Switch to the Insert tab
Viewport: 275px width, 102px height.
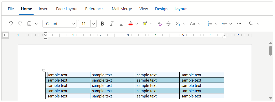point(44,9)
